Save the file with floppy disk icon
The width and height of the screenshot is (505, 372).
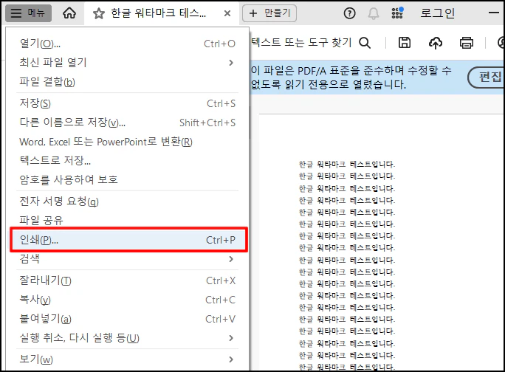(x=405, y=43)
